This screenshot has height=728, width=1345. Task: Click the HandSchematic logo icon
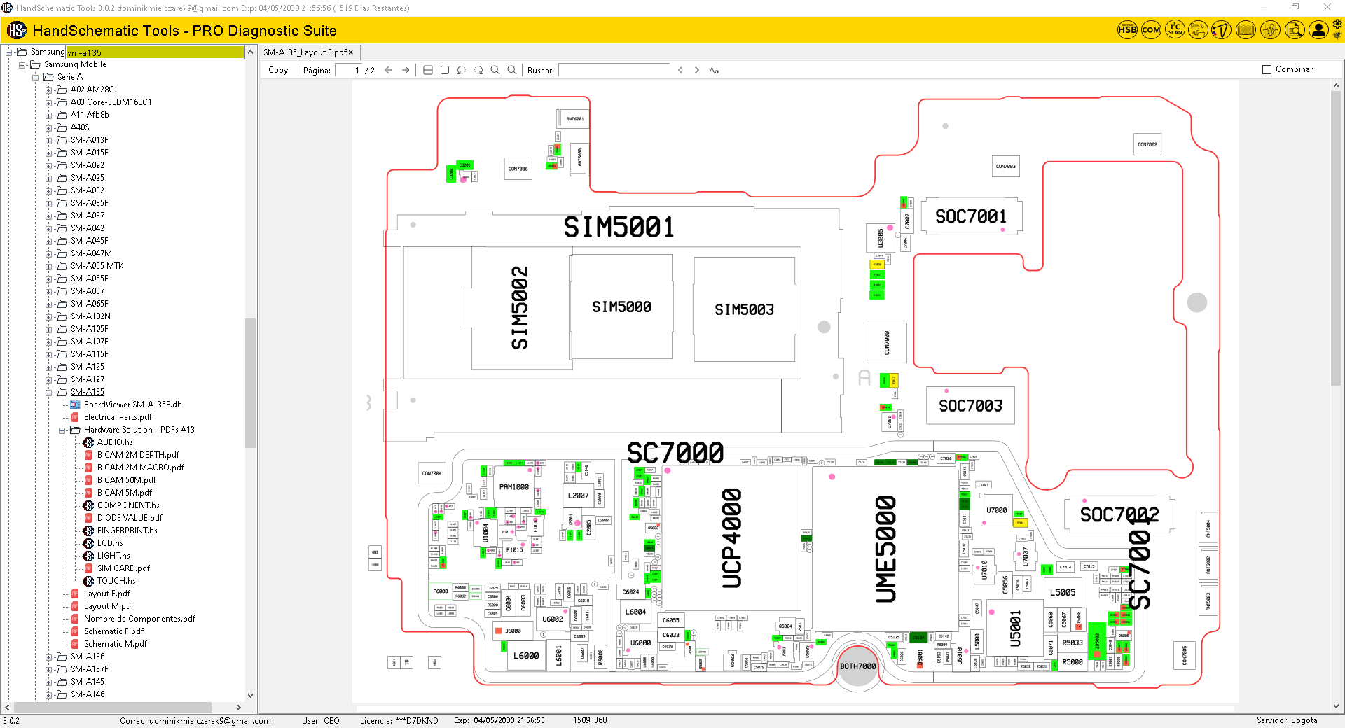pyautogui.click(x=17, y=30)
